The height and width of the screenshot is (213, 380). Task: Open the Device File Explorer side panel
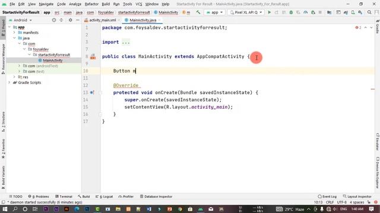378,172
